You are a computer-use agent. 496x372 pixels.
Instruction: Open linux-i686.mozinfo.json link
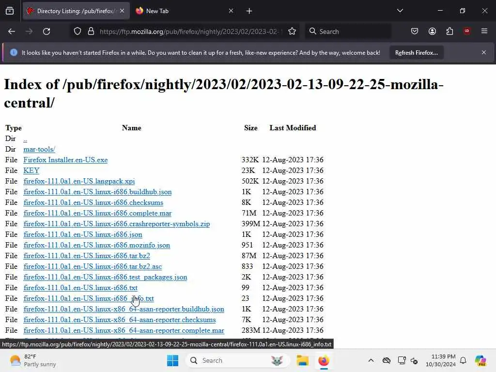97,245
